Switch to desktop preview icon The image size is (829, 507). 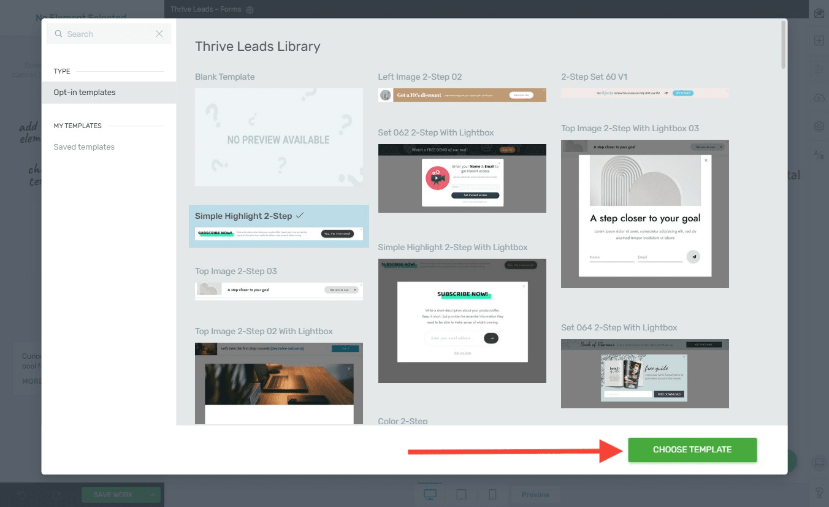point(430,494)
